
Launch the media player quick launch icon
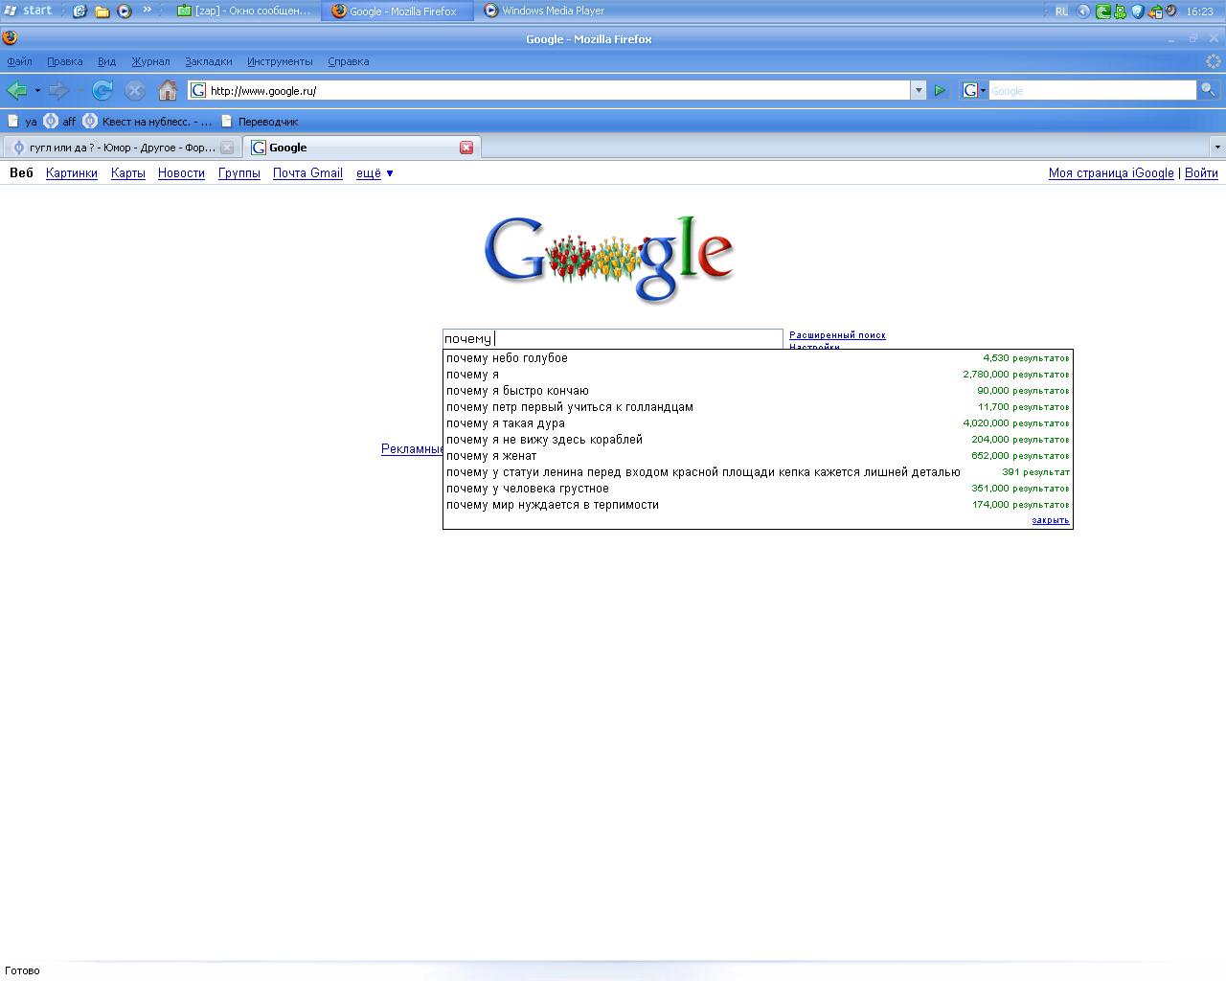(125, 11)
